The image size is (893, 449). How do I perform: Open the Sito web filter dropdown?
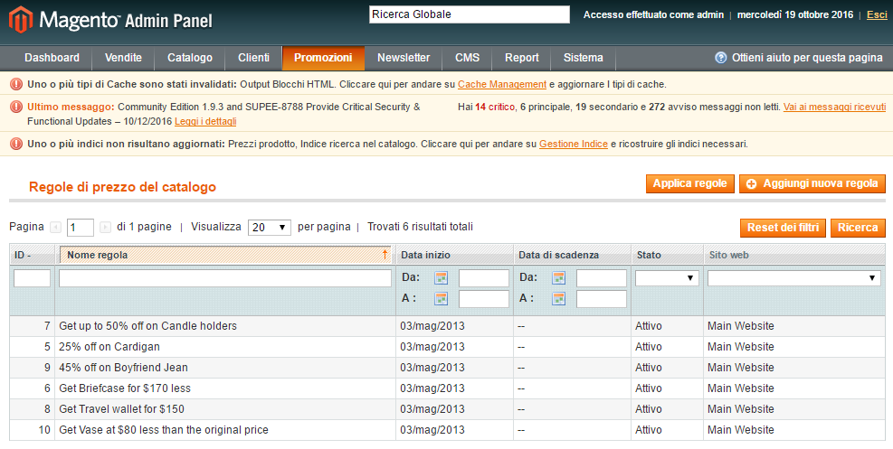(x=793, y=278)
